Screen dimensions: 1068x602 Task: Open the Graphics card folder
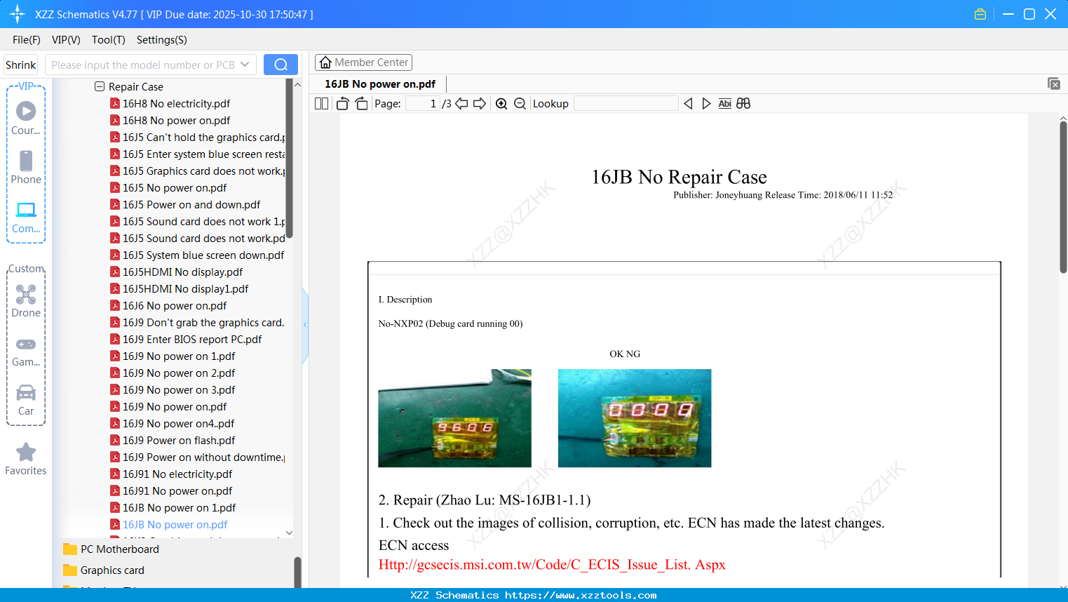(x=104, y=570)
